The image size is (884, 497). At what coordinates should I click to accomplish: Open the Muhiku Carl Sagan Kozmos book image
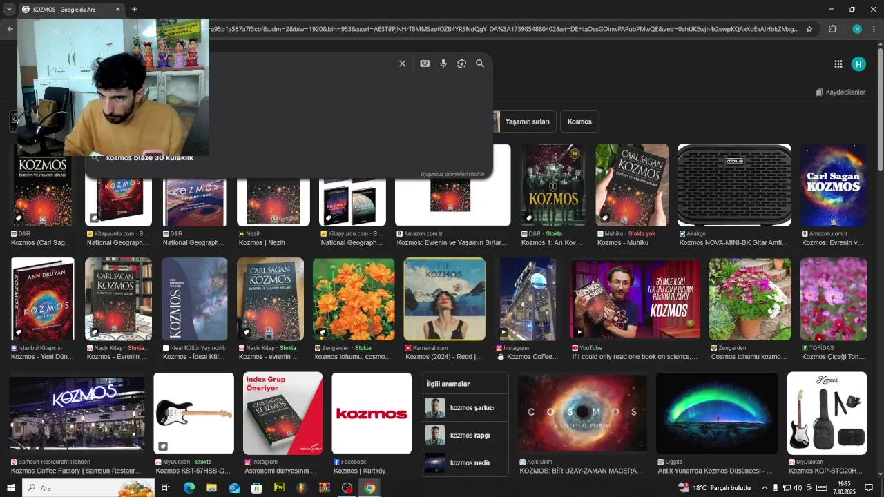[632, 185]
